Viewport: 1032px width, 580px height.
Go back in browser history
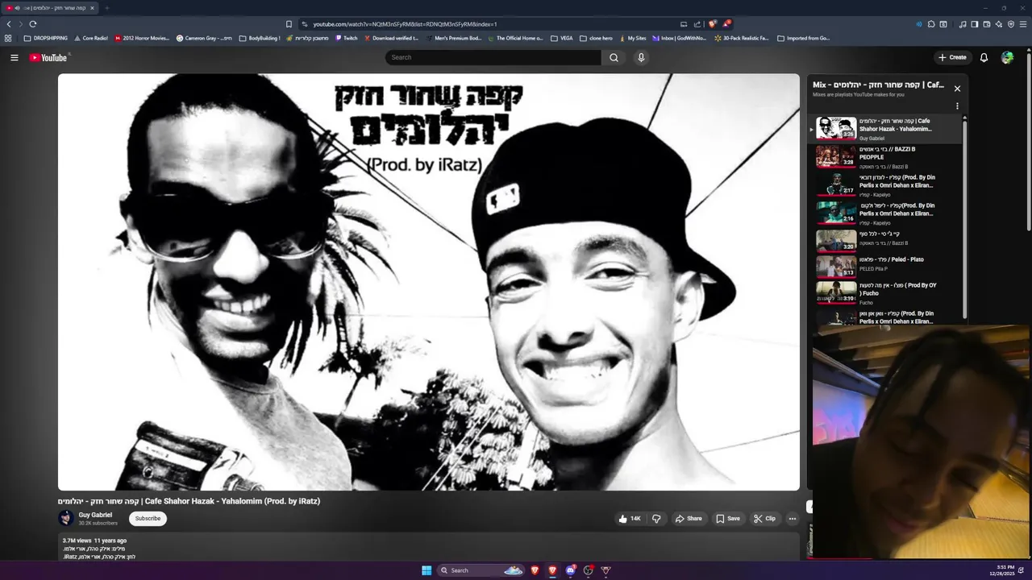(x=9, y=24)
